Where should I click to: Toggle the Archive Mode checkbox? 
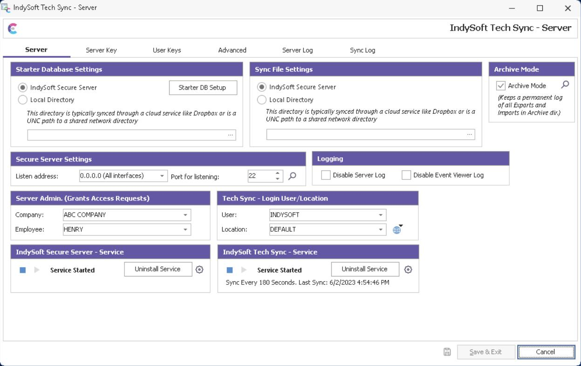point(501,86)
